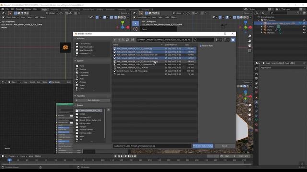The width and height of the screenshot is (307, 172).
Task: Toggle the file browser options gear button
Action: coord(233,40)
